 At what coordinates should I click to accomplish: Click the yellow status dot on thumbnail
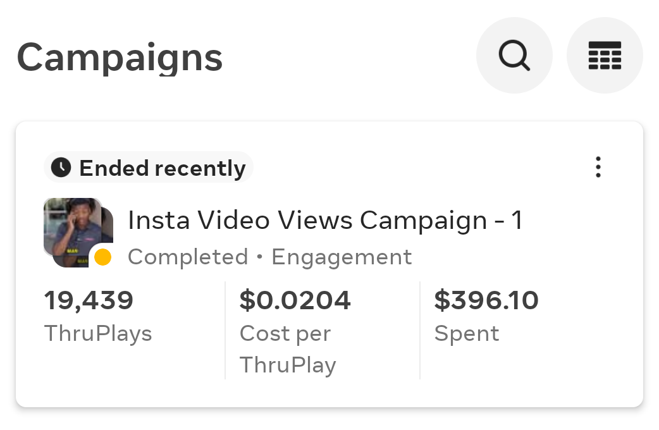click(x=102, y=257)
